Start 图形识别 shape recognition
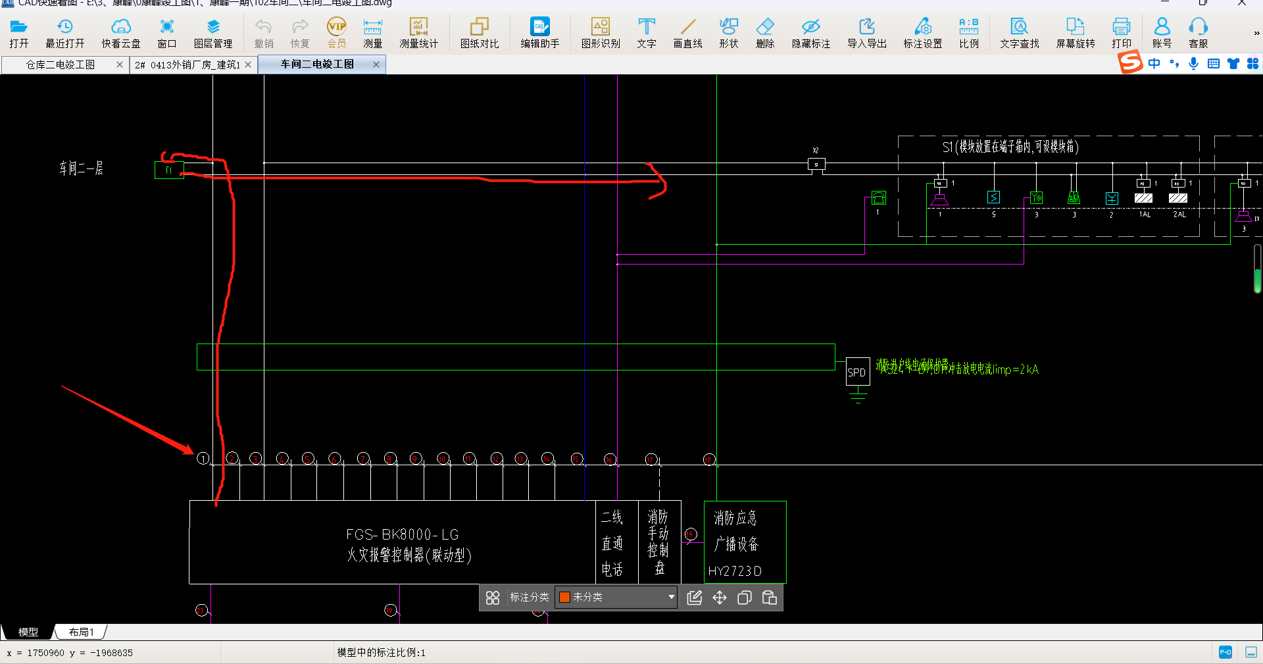This screenshot has width=1263, height=664. coord(601,33)
